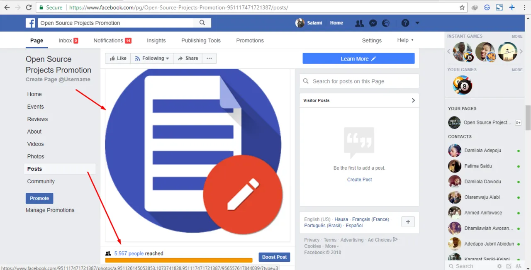Bookmark this page with star icon
Screen dimensions: 531x270
462,7
